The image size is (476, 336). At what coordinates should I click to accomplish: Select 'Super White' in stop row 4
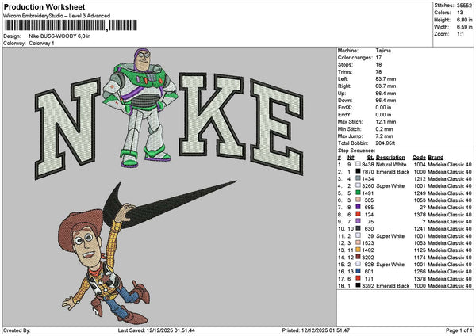(x=390, y=186)
